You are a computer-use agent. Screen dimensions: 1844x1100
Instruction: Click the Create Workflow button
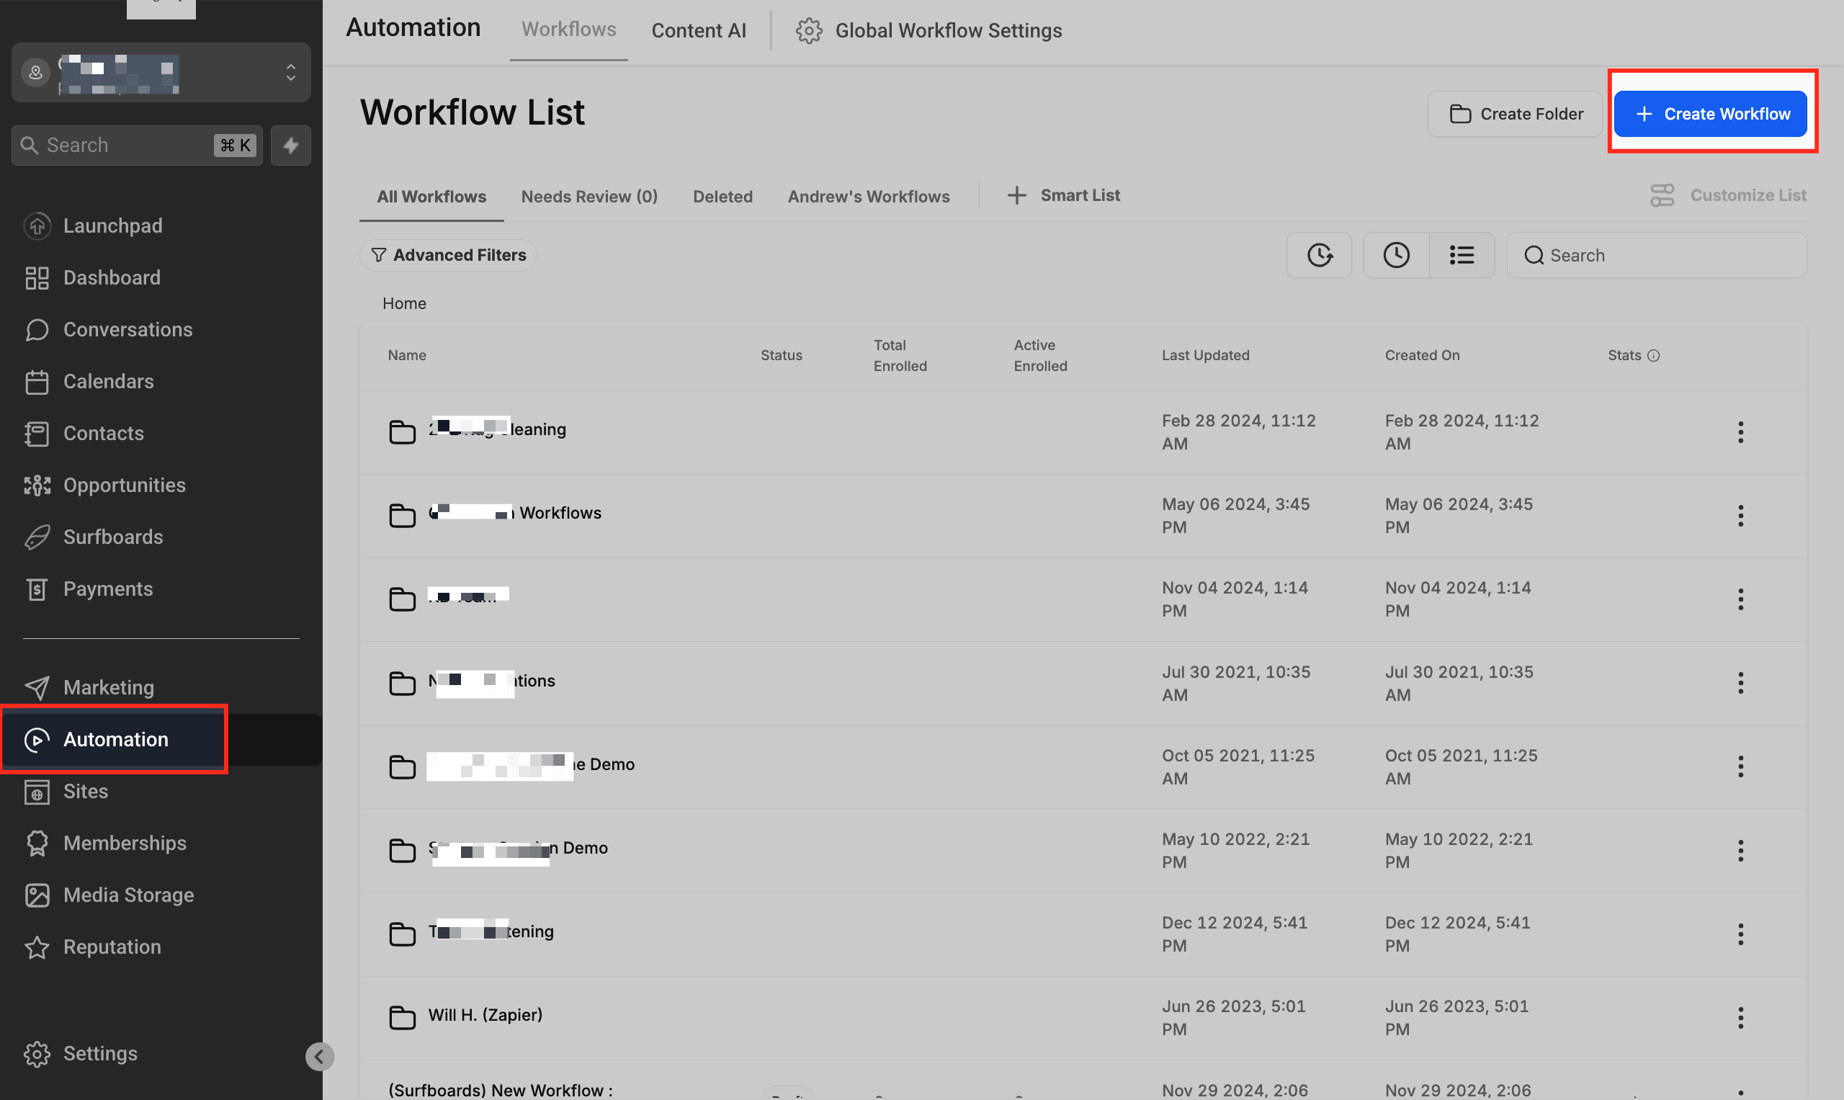[x=1710, y=113]
